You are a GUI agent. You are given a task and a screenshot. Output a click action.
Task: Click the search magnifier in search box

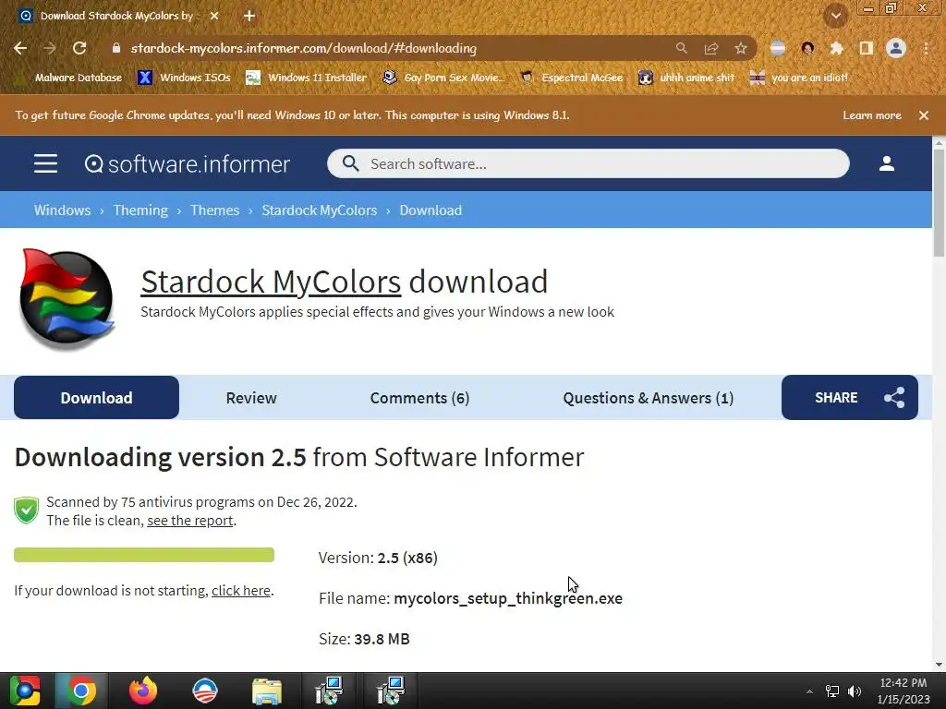point(350,163)
